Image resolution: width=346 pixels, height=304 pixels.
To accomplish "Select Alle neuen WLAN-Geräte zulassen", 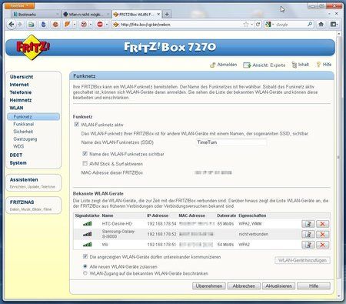I will (85, 266).
